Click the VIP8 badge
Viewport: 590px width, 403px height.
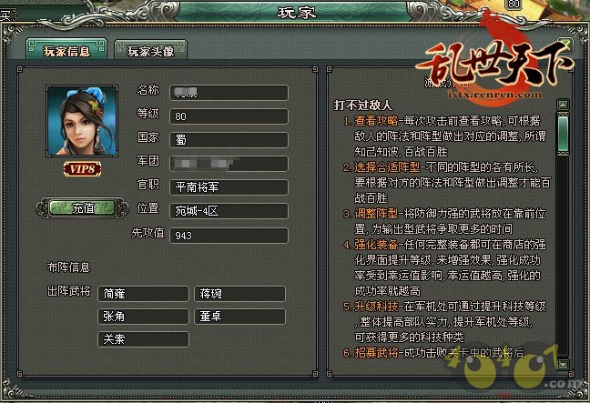[x=83, y=169]
